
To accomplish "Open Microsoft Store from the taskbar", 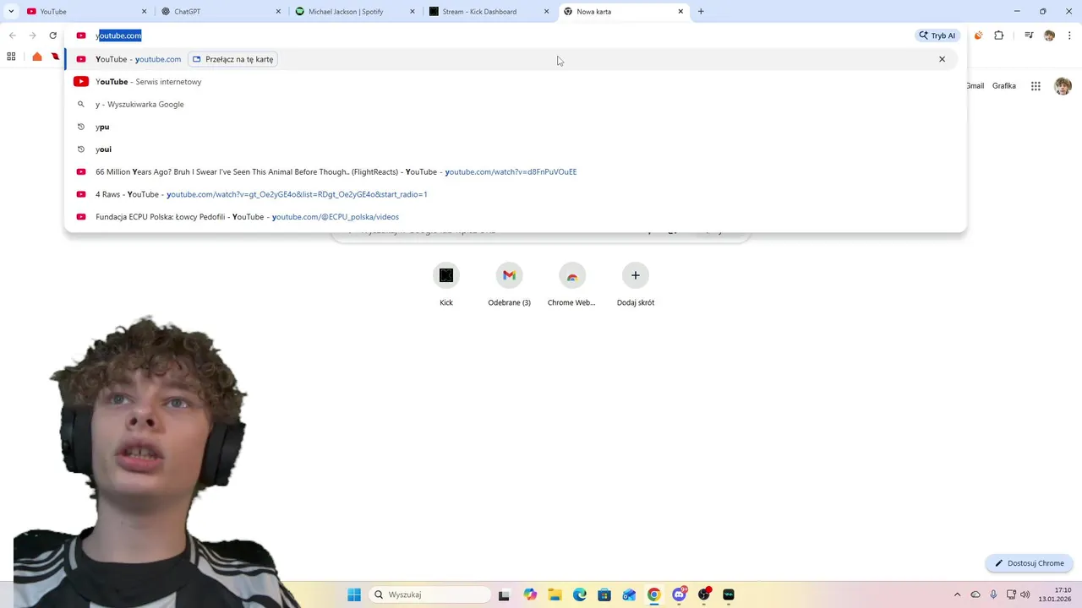I will tap(604, 594).
